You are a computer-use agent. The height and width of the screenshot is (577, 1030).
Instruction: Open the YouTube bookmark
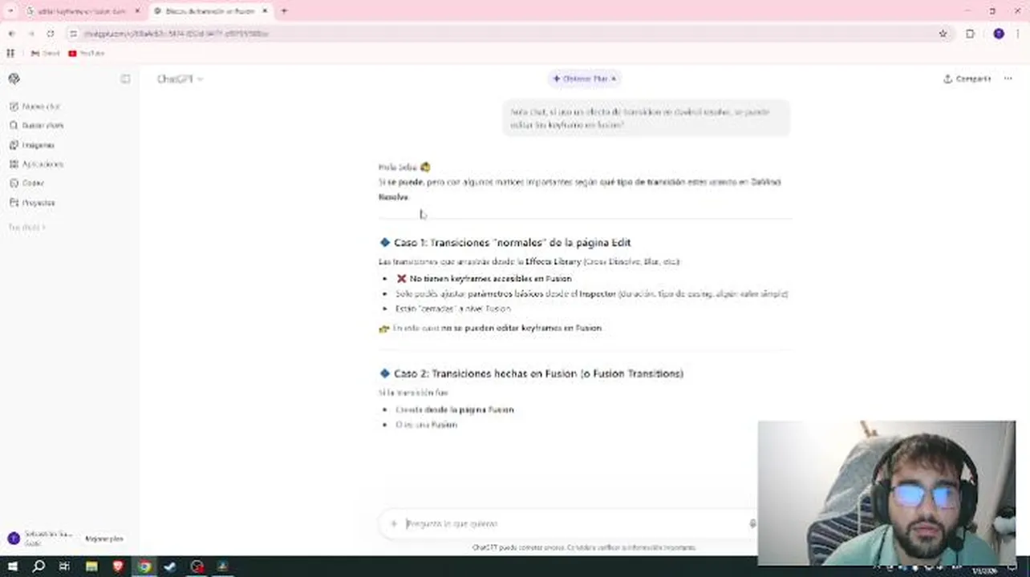tap(87, 53)
